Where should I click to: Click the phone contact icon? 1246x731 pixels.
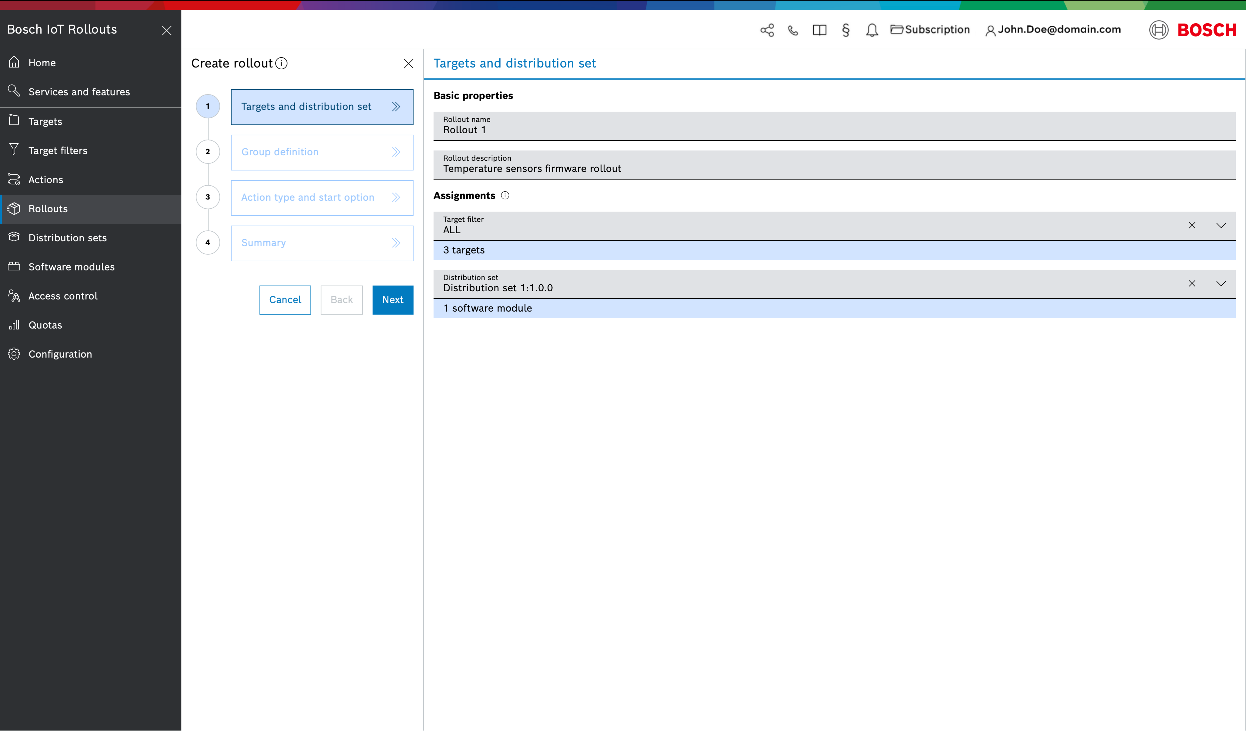(793, 30)
